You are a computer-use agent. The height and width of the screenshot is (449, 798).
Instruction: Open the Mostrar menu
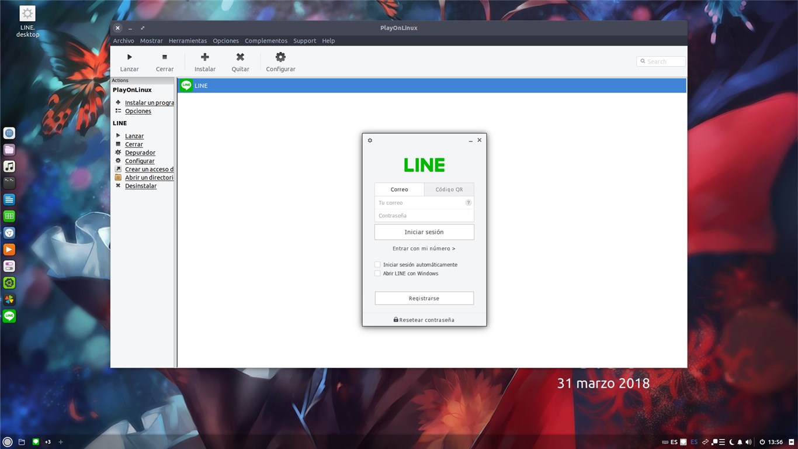pyautogui.click(x=151, y=41)
